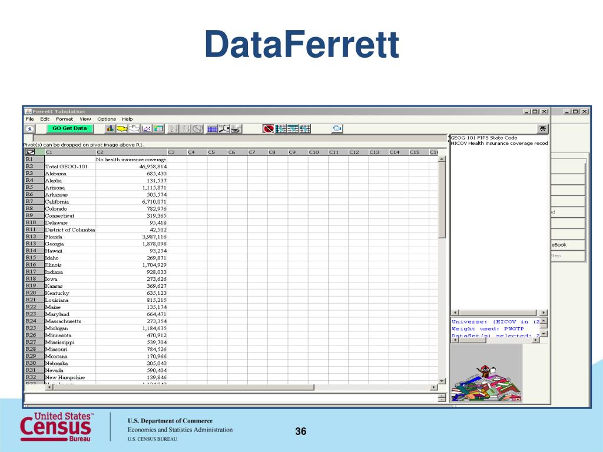Open the View menu
This screenshot has height=452, width=603.
[x=85, y=119]
